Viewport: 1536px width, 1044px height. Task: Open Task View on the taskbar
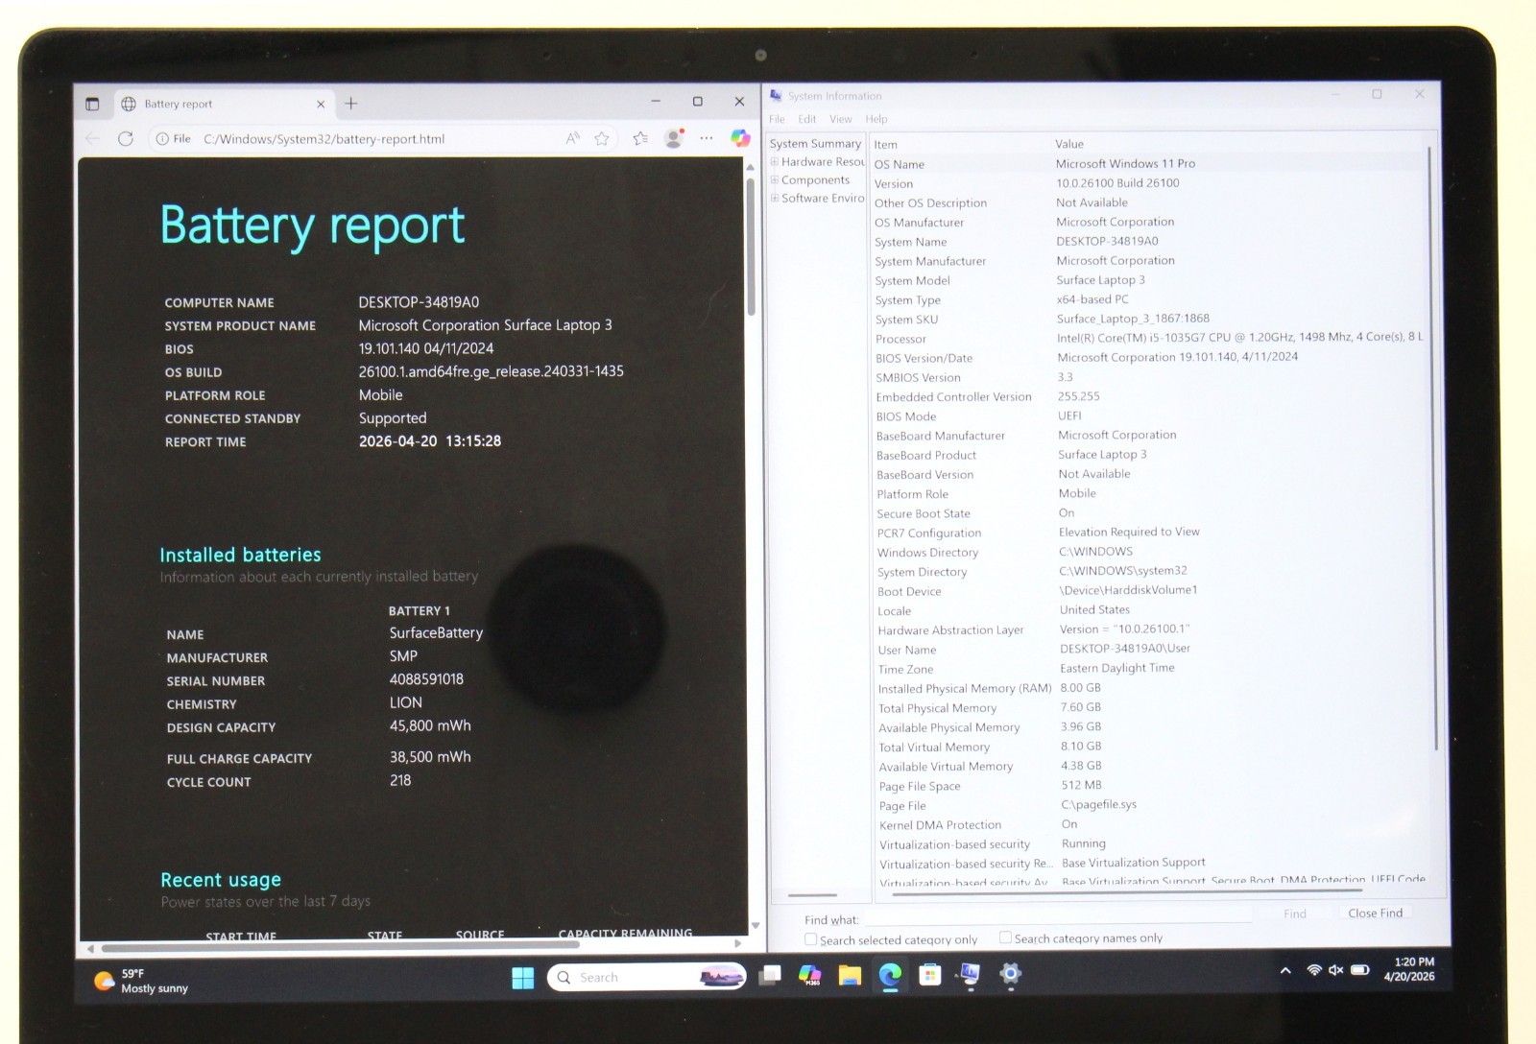coord(770,977)
